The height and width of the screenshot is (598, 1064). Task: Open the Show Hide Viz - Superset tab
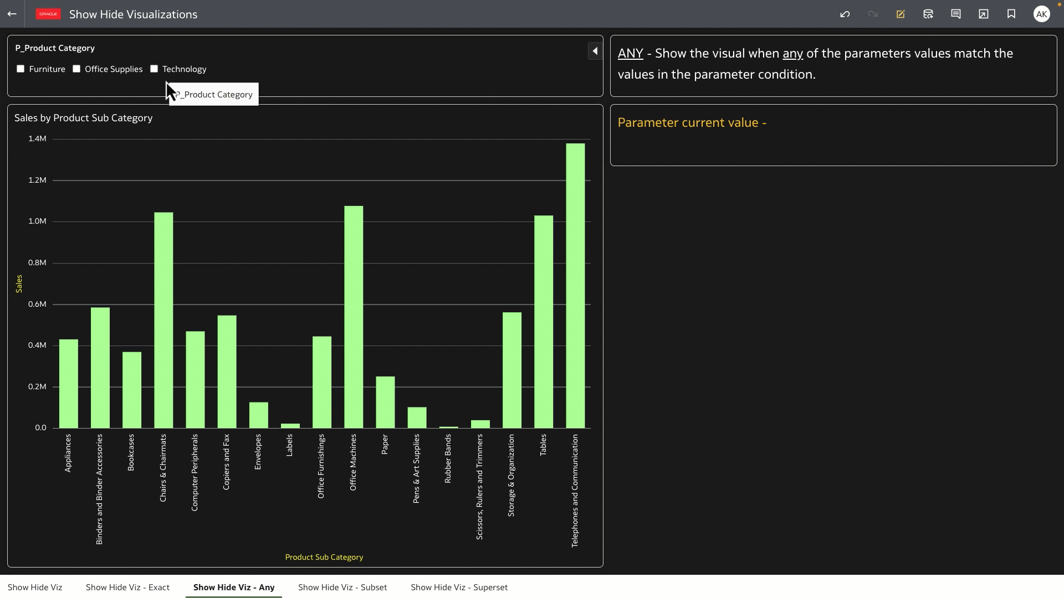(x=459, y=587)
